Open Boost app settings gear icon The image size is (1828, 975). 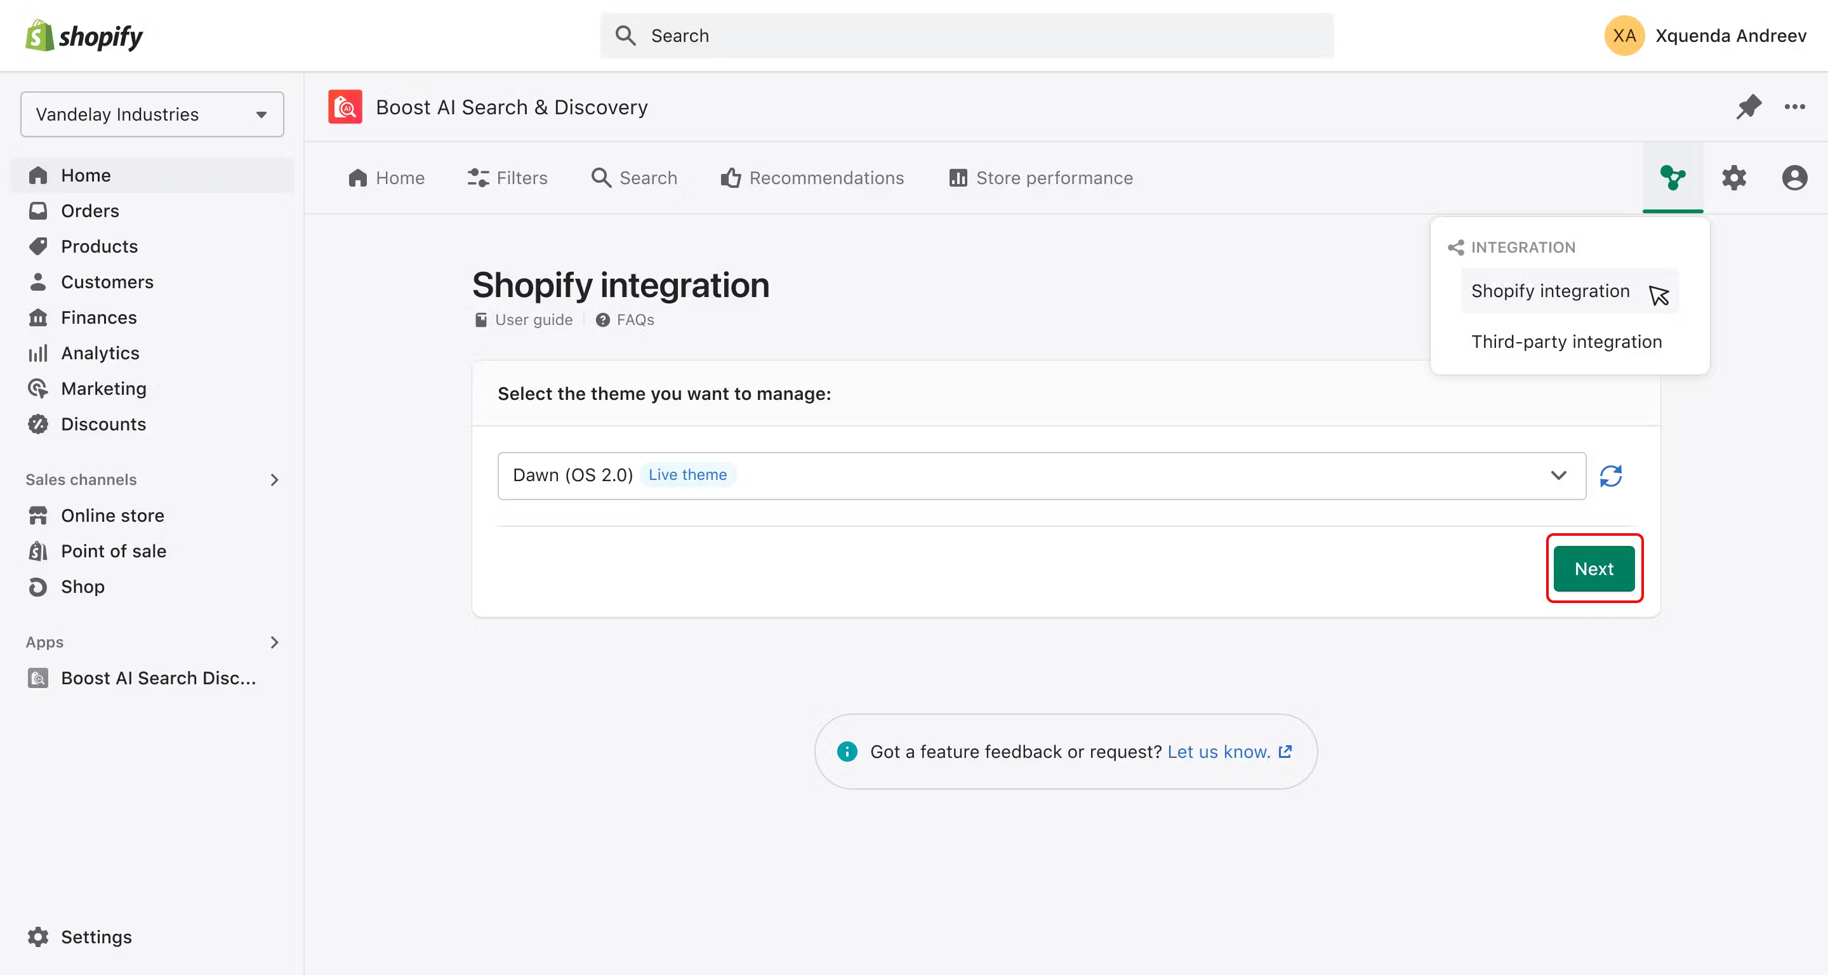pos(1733,177)
